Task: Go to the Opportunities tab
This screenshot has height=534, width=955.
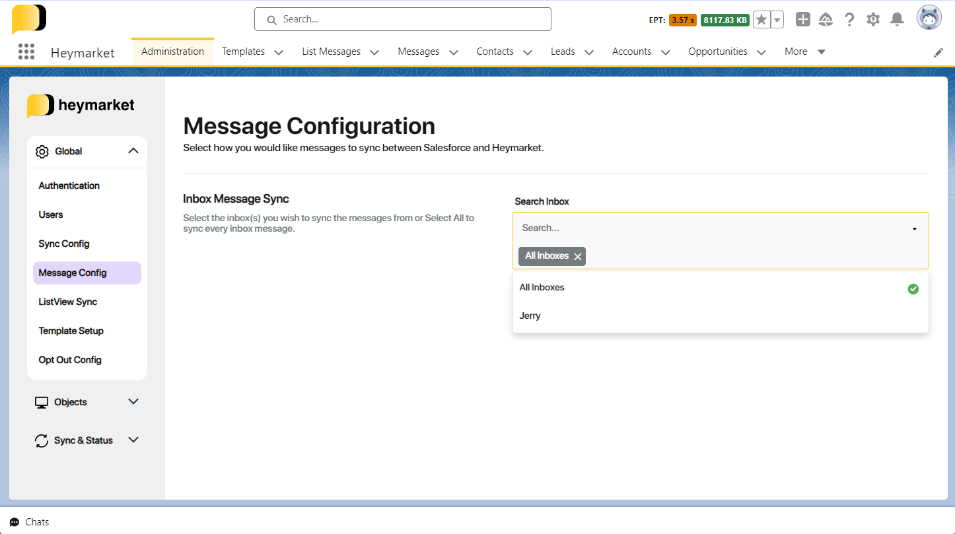Action: 718,51
